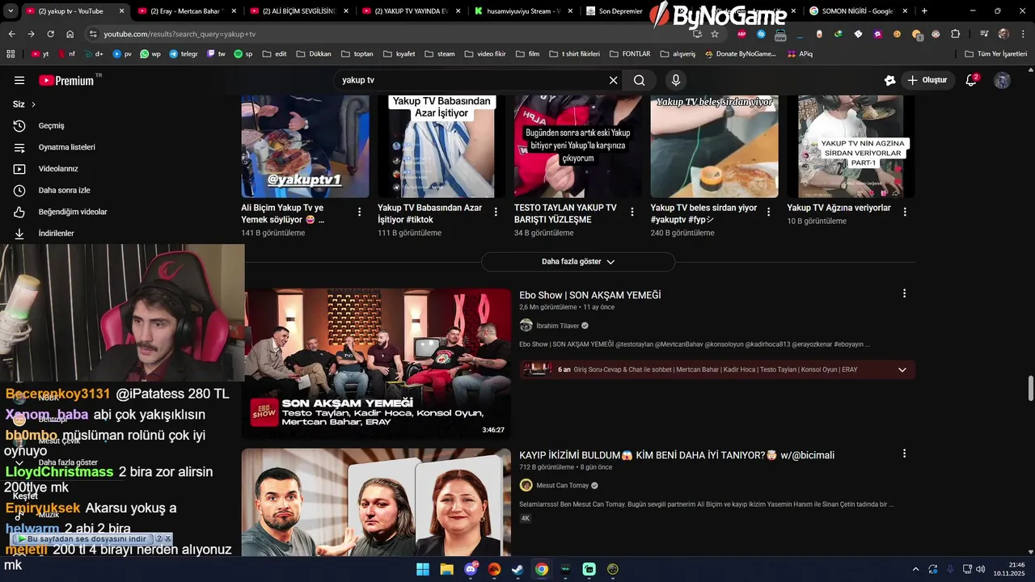Open the Chrome extensions puzzle icon
Image resolution: width=1035 pixels, height=582 pixels.
(x=956, y=34)
